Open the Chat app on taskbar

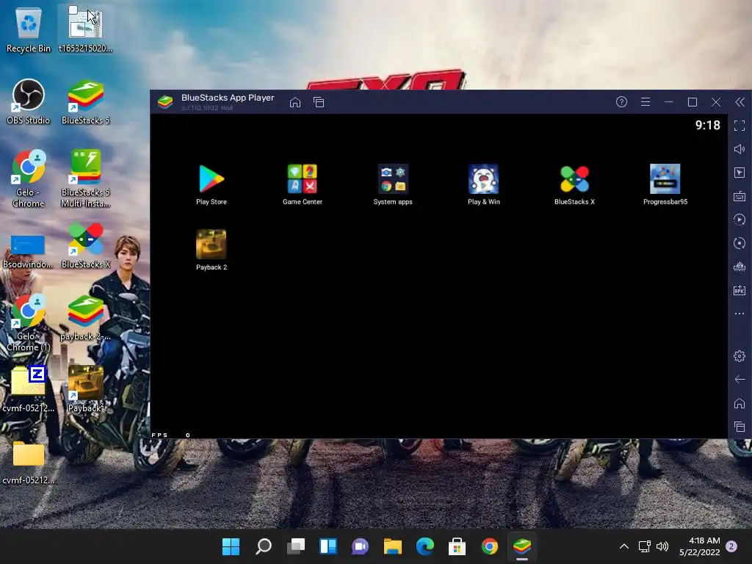(x=360, y=546)
